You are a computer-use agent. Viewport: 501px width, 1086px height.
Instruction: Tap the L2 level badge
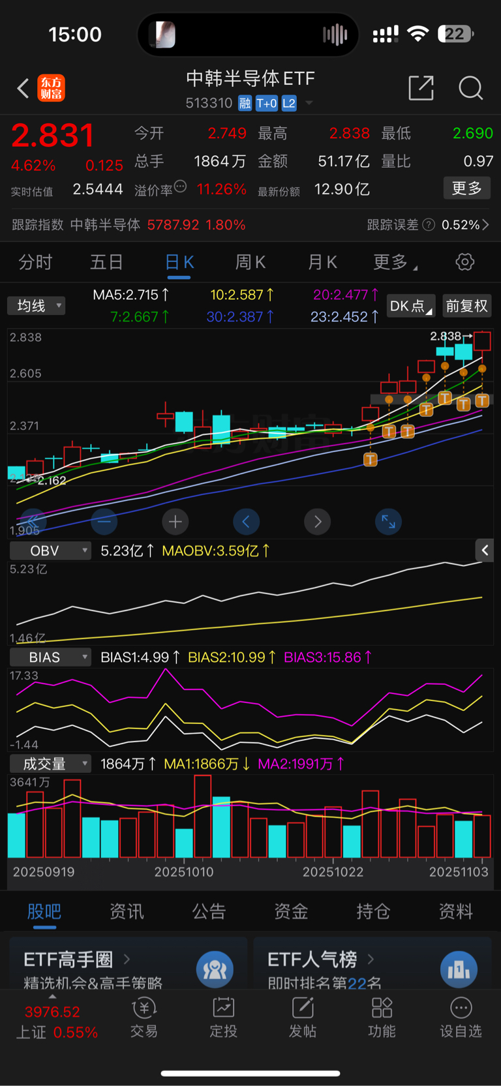[289, 103]
